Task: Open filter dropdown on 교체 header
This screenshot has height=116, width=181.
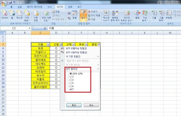Action: click(x=74, y=44)
